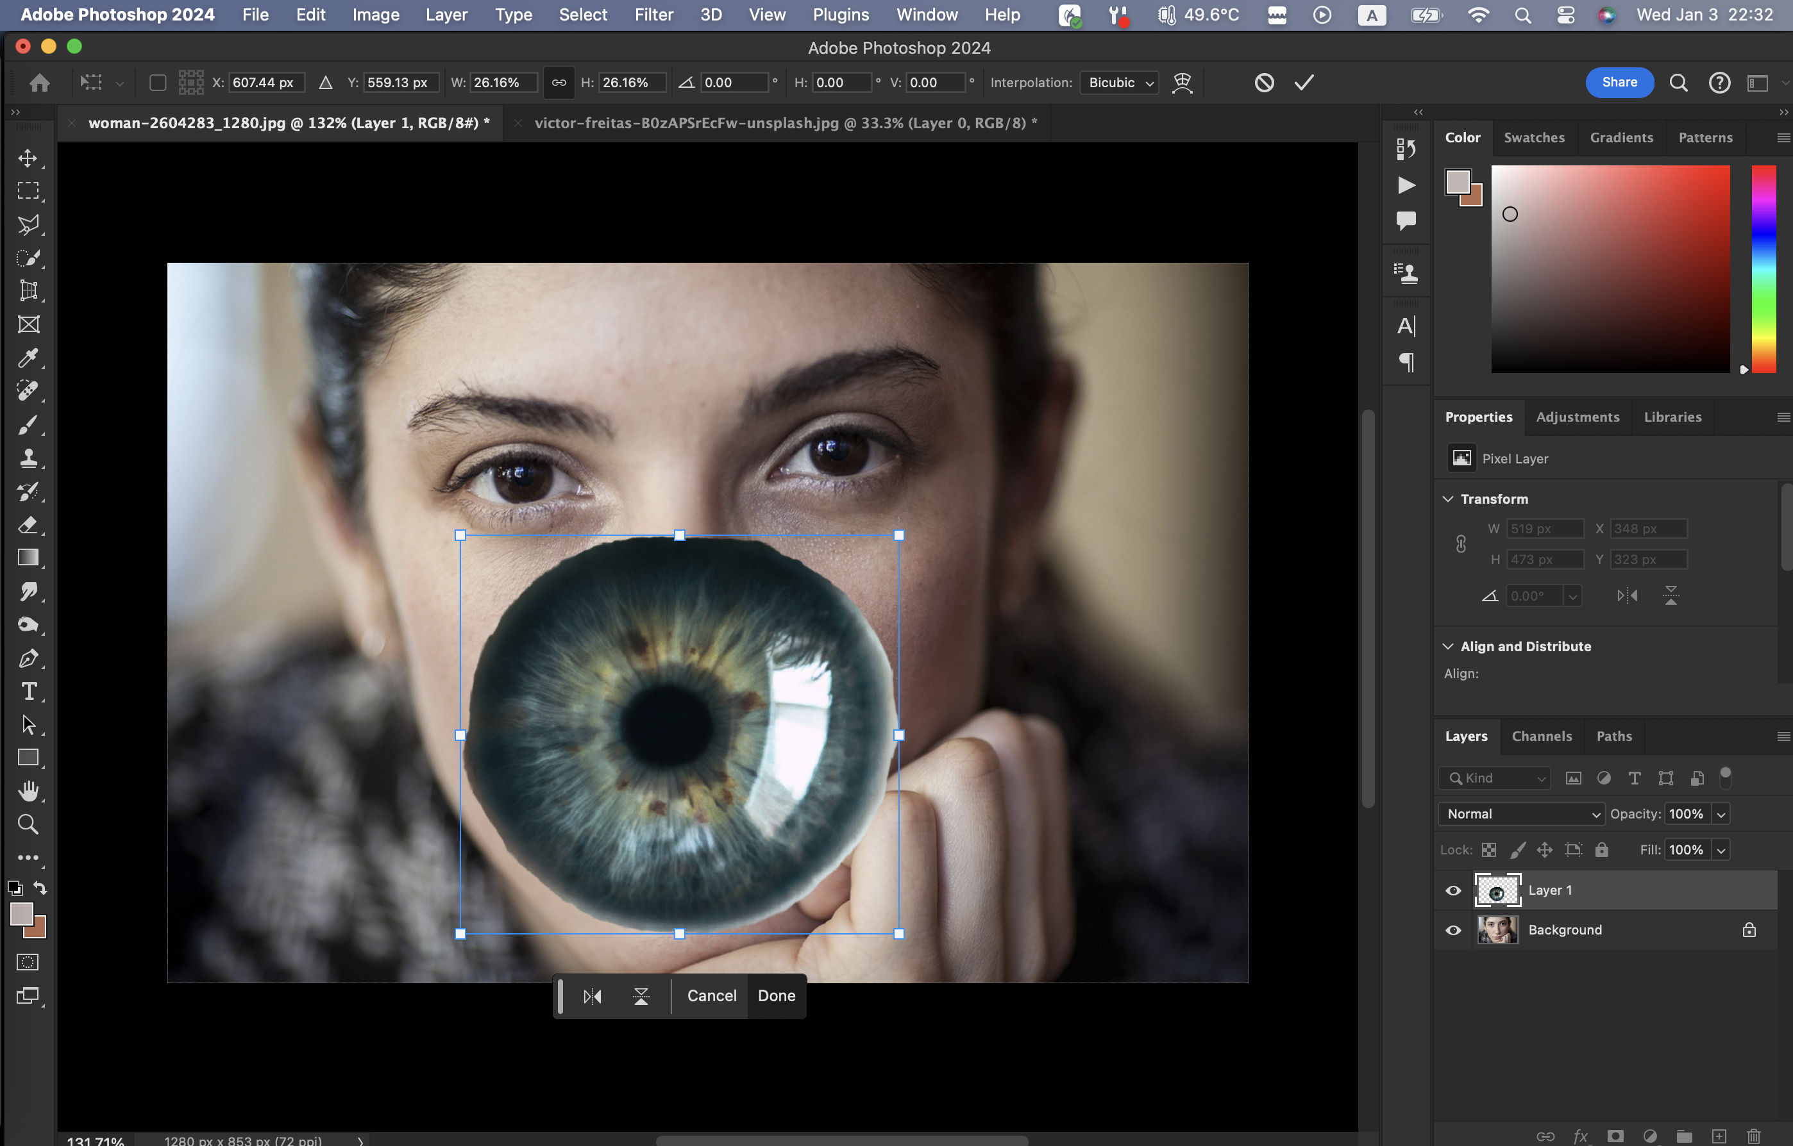This screenshot has height=1146, width=1793.
Task: Commit transform with checkmark icon
Action: click(x=1304, y=83)
